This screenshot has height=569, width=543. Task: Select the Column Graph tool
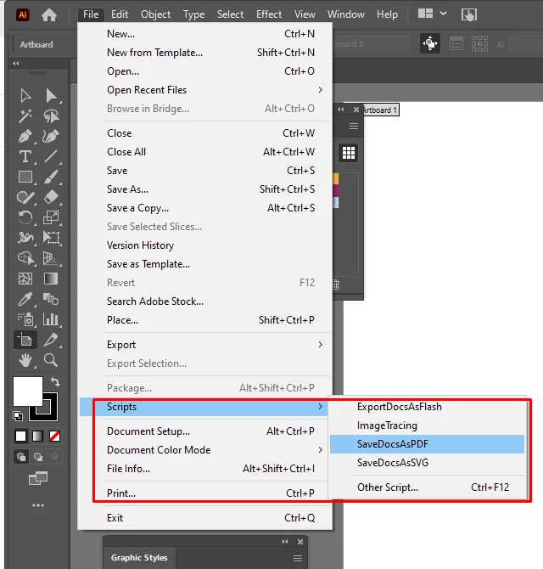[51, 319]
